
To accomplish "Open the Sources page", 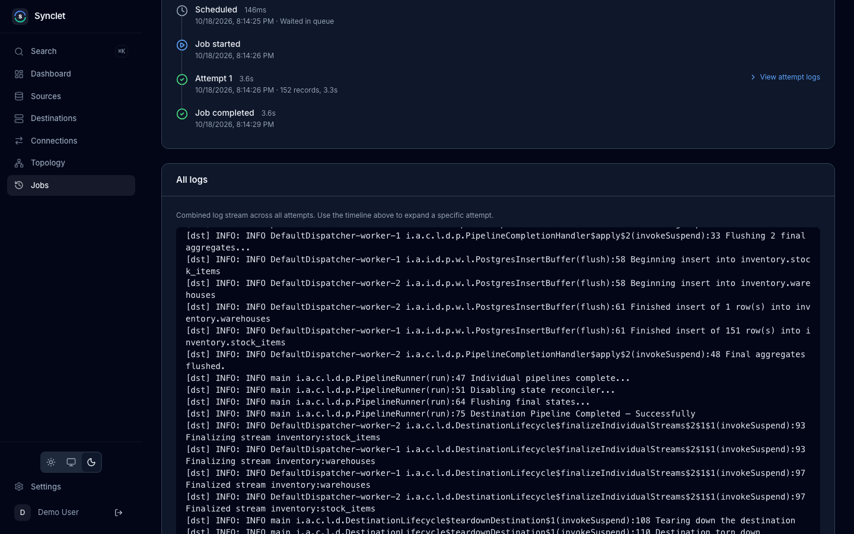I will click(x=71, y=96).
